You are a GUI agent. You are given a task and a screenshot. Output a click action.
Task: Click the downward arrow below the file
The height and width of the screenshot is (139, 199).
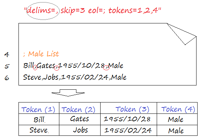coord(68,93)
